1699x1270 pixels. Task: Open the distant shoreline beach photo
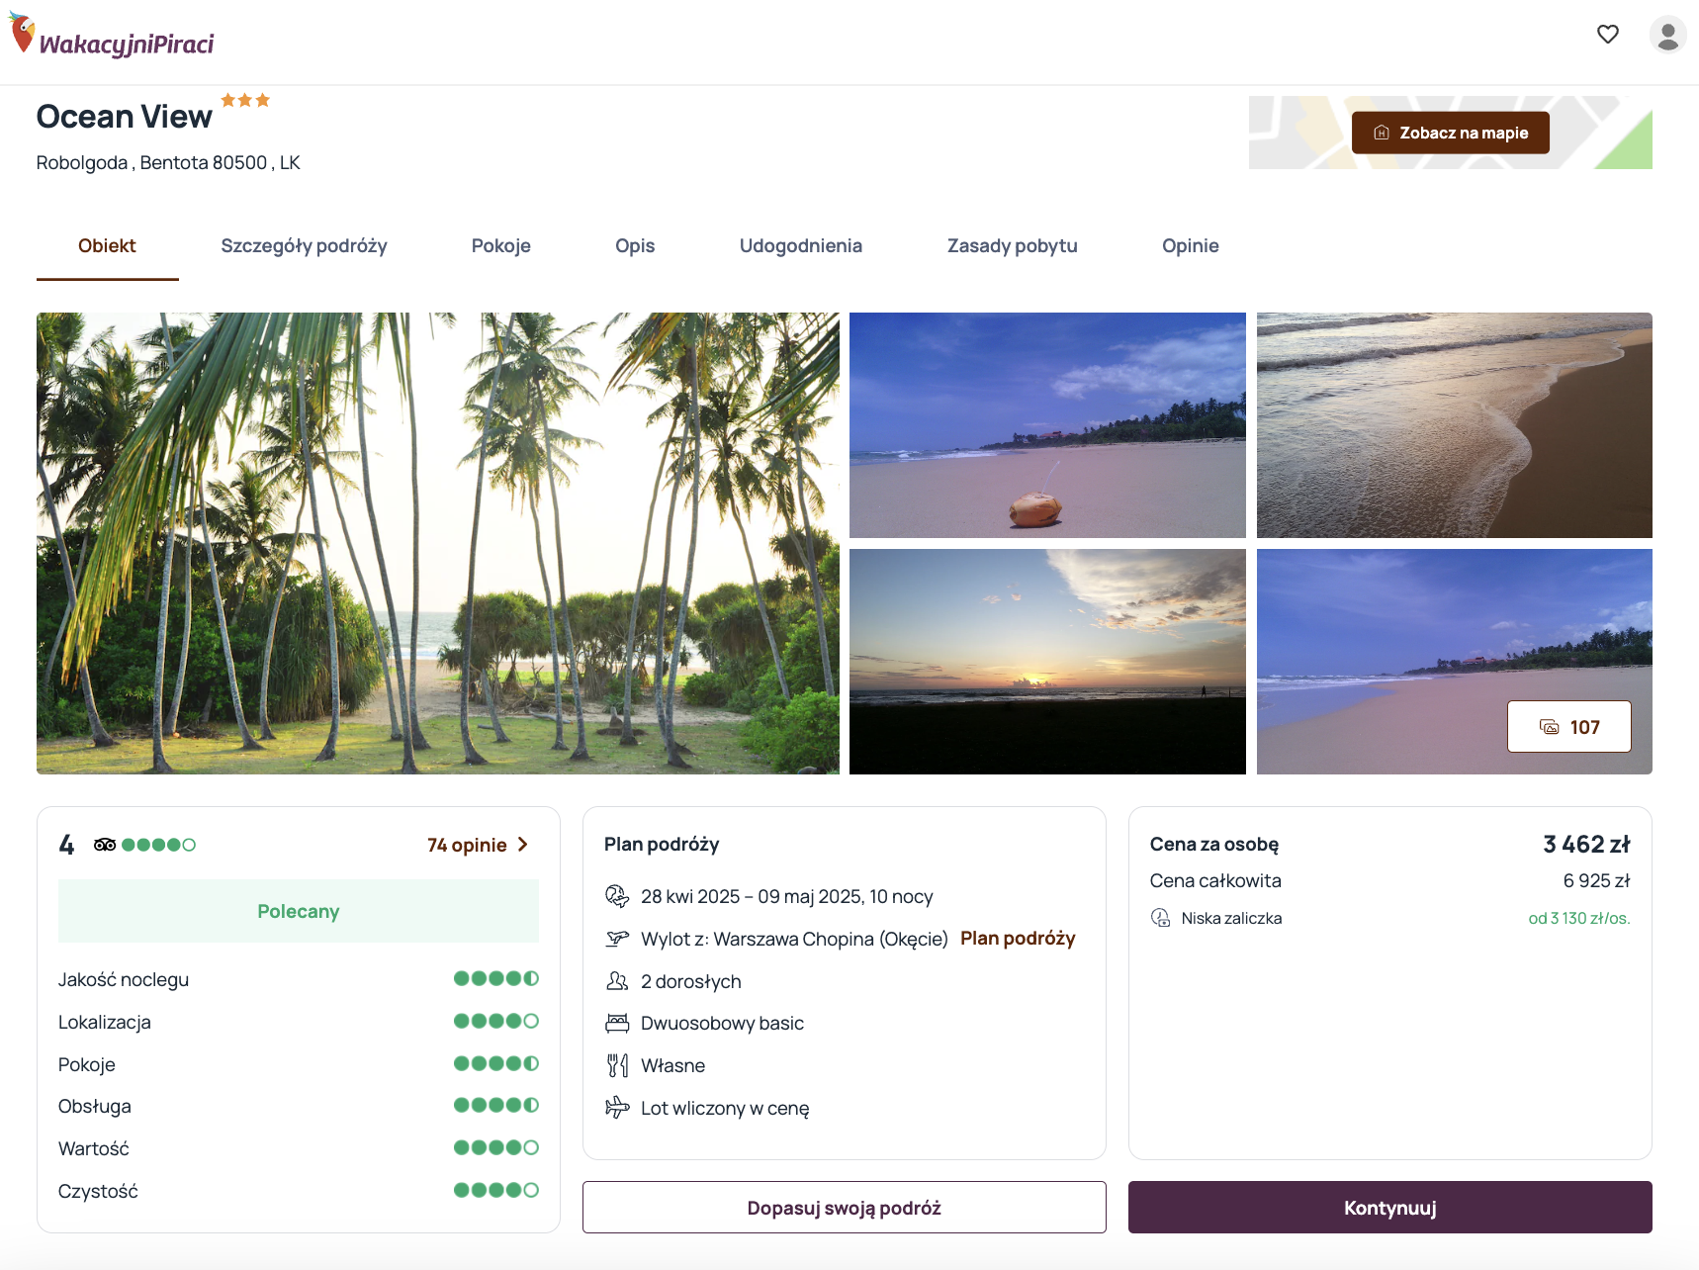tap(1454, 662)
